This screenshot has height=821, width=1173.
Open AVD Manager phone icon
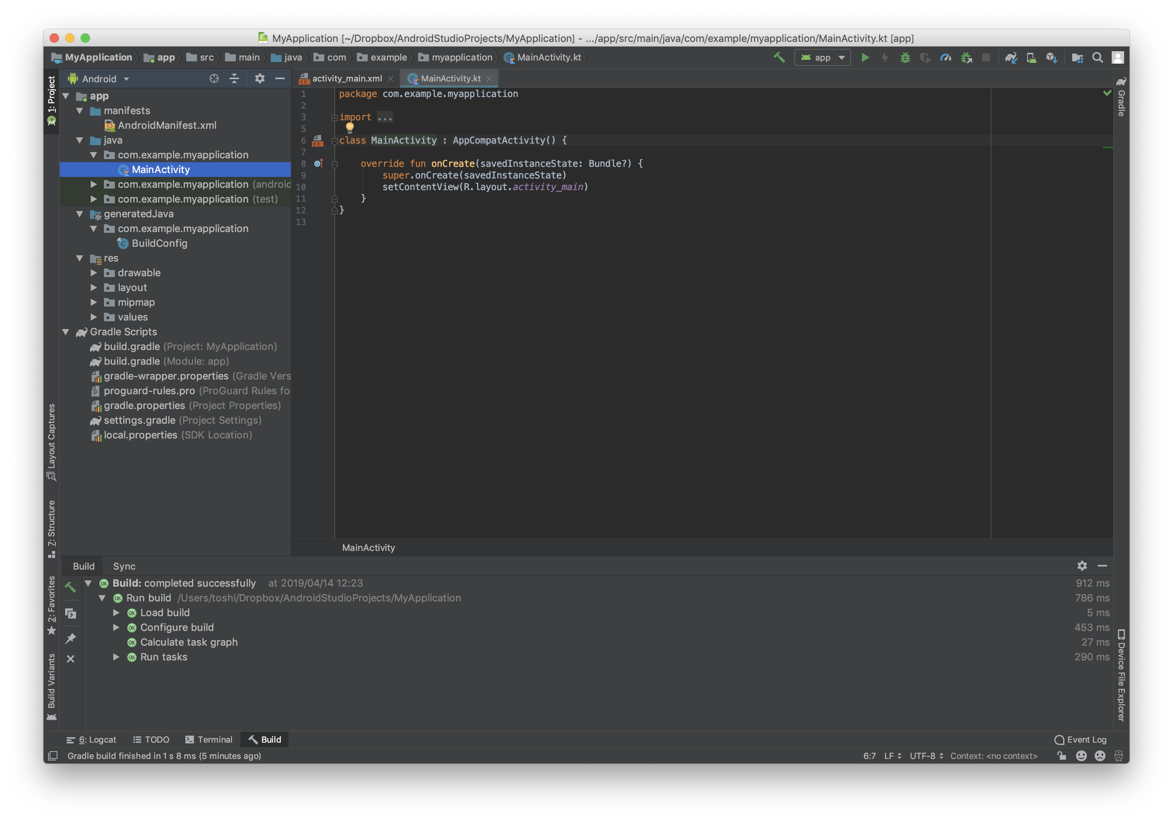tap(1031, 57)
